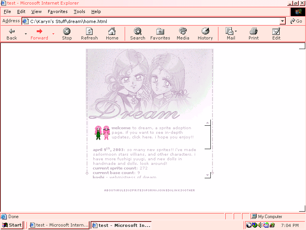The height and width of the screenshot is (230, 306).
Task: Open the SPRITES link in page navigation
Action: point(137,190)
